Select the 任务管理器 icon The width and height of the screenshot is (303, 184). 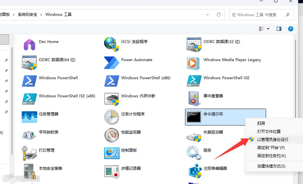pos(29,117)
